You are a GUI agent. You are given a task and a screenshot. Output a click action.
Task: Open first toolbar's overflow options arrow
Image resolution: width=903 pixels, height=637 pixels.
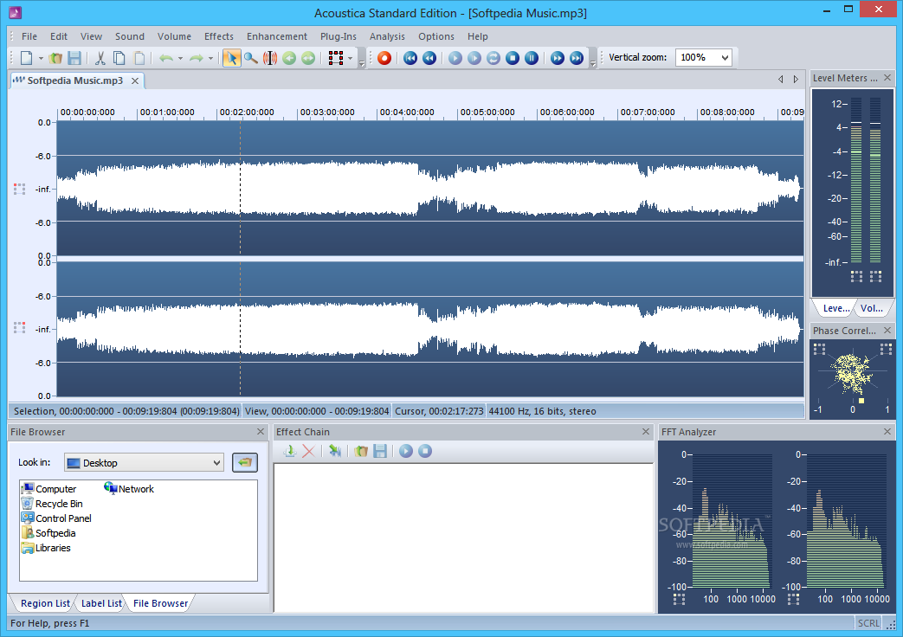pyautogui.click(x=362, y=63)
